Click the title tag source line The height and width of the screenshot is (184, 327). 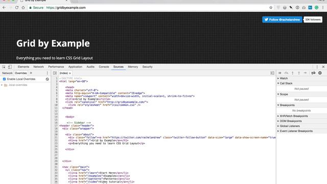(x=87, y=99)
